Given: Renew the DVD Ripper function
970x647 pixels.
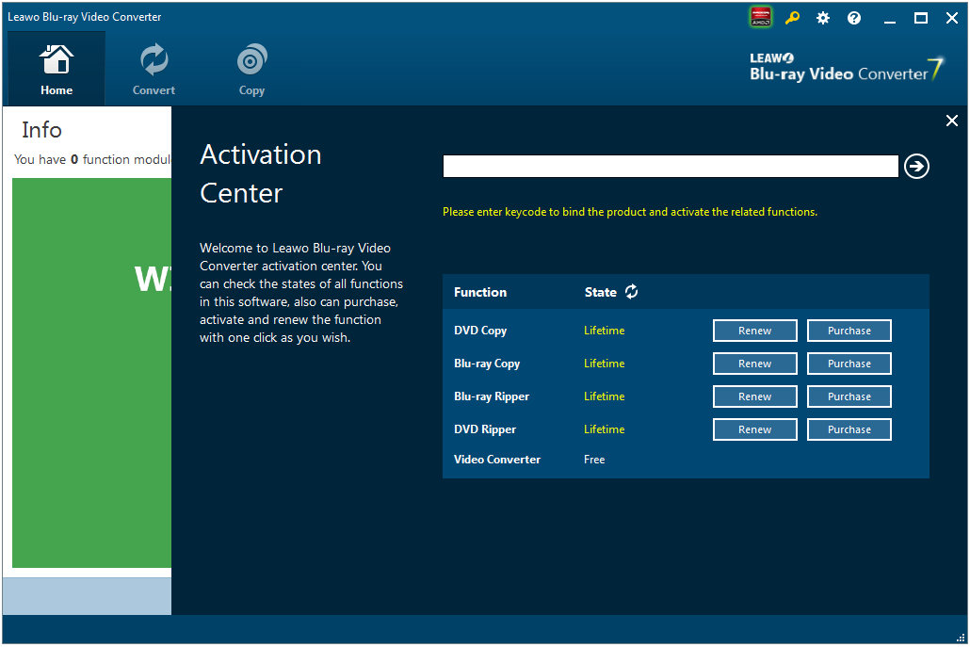Looking at the screenshot, I should point(754,429).
